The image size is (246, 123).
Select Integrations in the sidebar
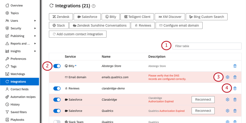19,82
